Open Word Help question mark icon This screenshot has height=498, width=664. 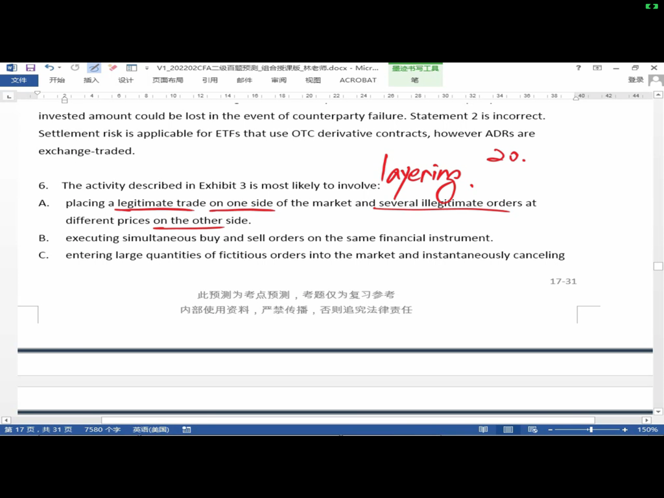[x=578, y=67]
